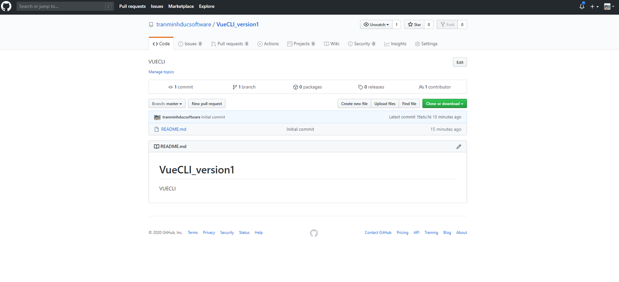This screenshot has height=282, width=619.
Task: Open the GitHub Octocat logo home
Action: pos(6,6)
